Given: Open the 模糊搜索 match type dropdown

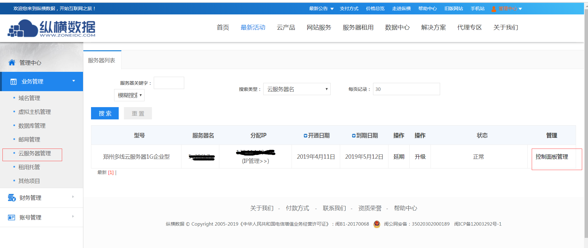Looking at the screenshot, I should 129,95.
